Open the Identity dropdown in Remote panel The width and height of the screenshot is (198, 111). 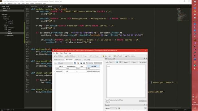click(x=114, y=108)
